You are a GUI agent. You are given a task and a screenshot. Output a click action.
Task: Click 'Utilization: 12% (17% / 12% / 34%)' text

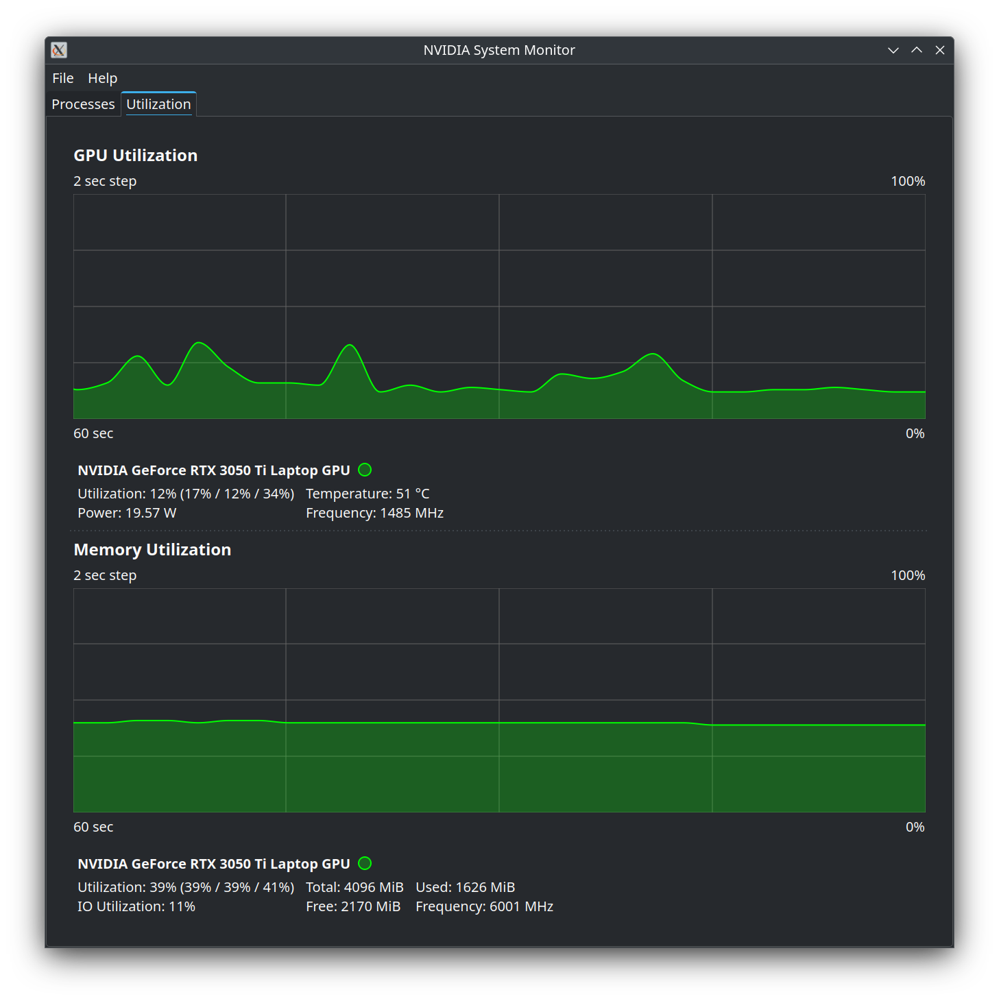pos(186,494)
